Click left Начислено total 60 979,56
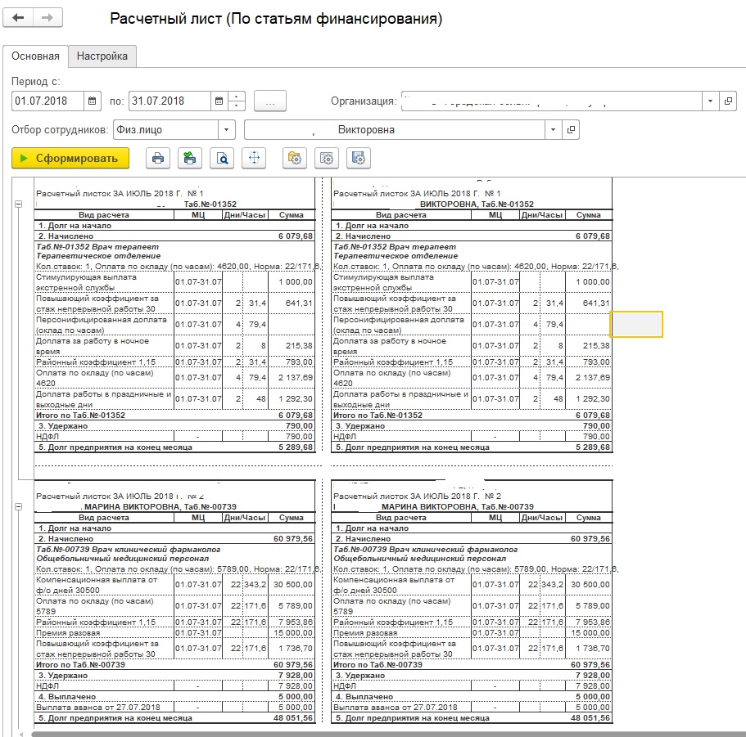The width and height of the screenshot is (746, 737). coord(292,539)
